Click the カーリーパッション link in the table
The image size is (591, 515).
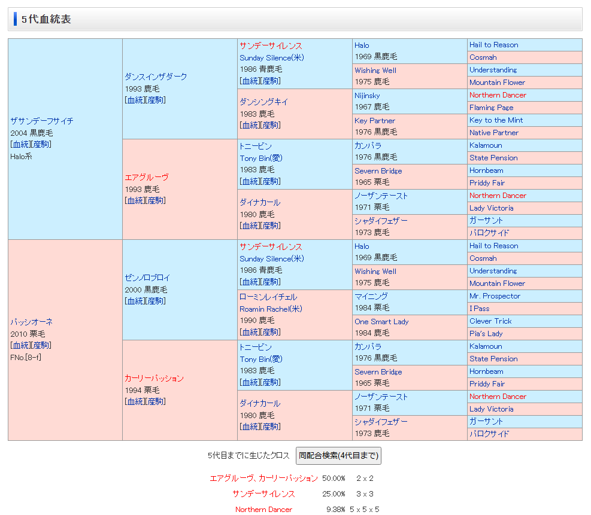pos(154,378)
